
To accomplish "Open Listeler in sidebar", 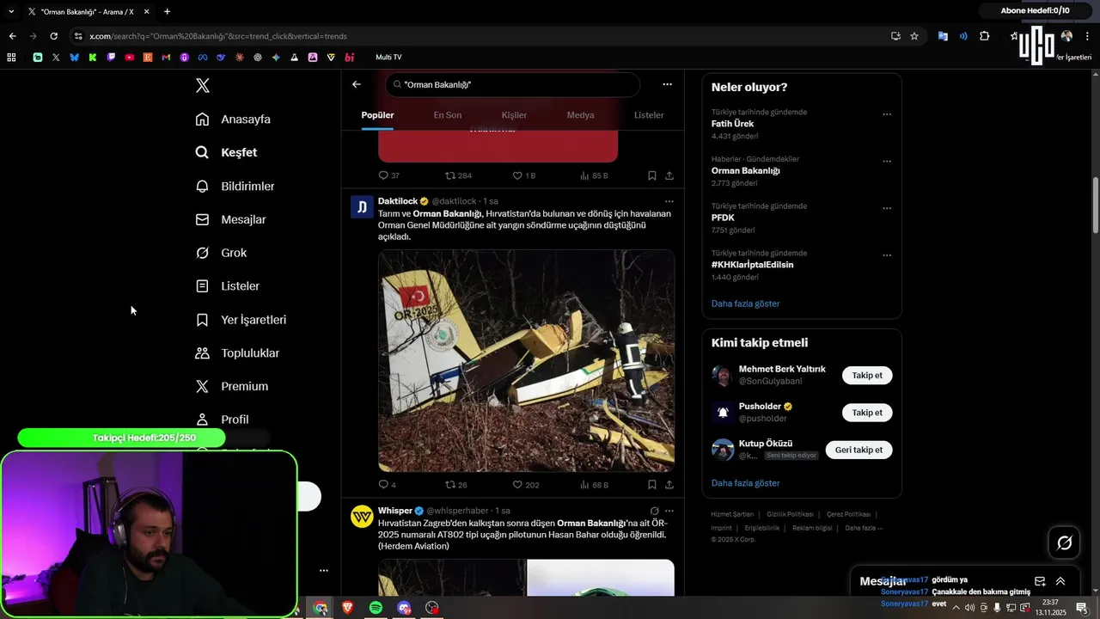I will [x=228, y=285].
